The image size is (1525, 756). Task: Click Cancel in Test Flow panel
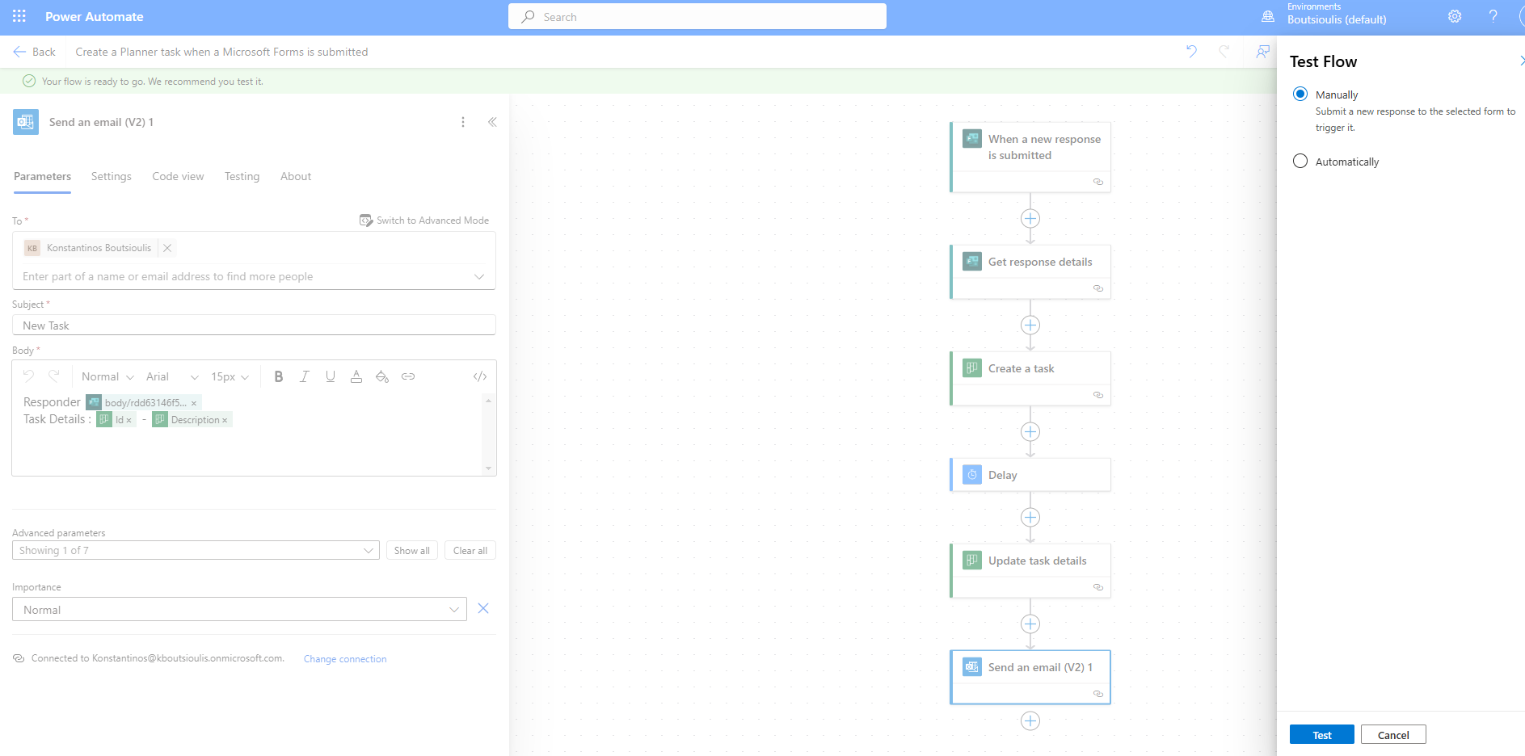[x=1393, y=734]
